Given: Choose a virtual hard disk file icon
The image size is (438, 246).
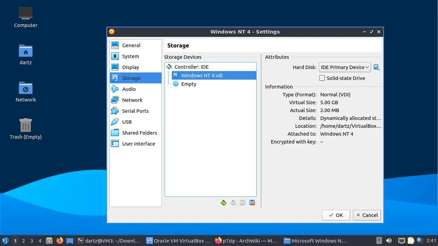Looking at the screenshot, I should (x=376, y=67).
